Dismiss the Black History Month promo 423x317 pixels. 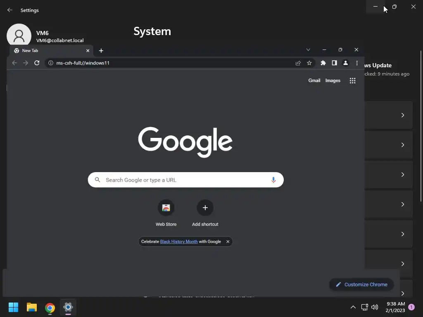click(x=228, y=241)
